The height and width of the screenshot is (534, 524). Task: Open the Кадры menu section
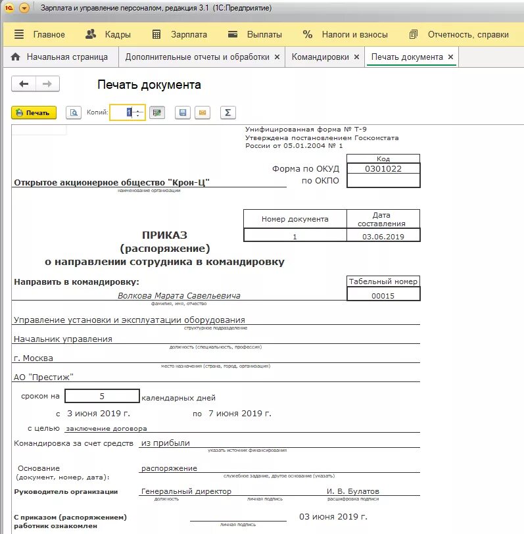point(118,34)
